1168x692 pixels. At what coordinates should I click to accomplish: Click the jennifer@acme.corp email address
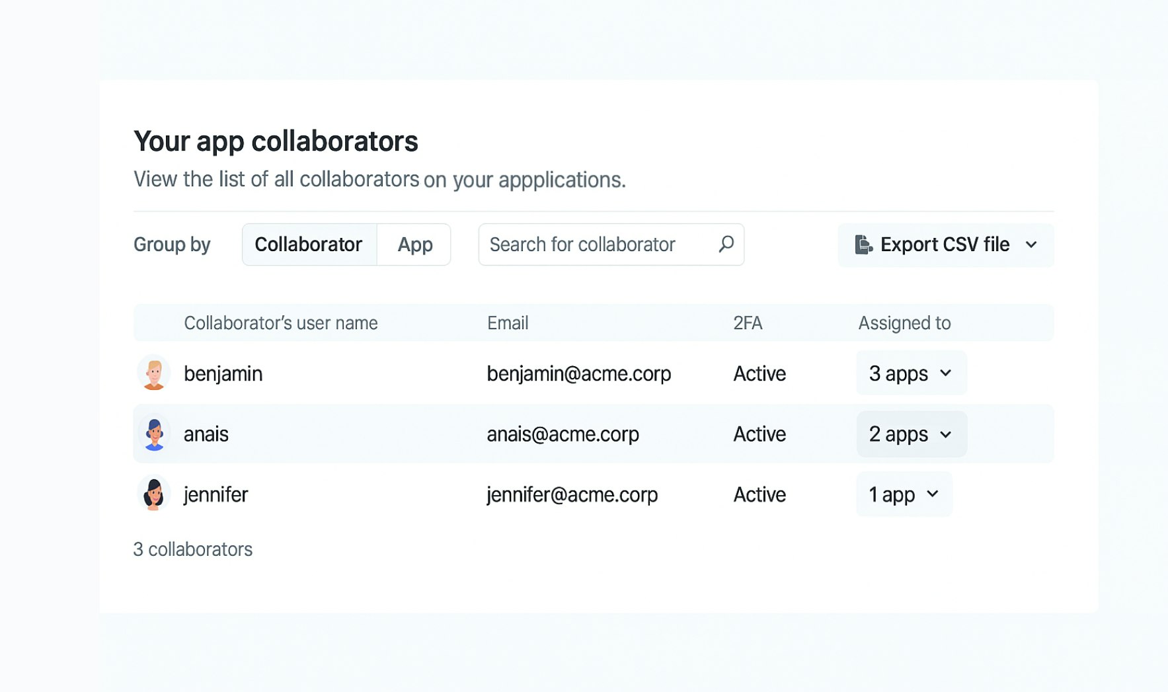[x=572, y=494]
